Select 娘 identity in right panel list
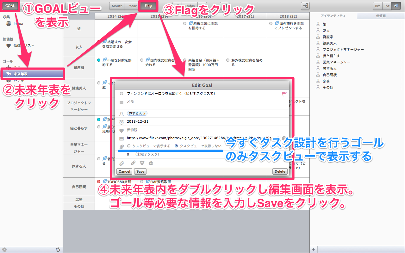This screenshot has width=405, height=253. [325, 24]
